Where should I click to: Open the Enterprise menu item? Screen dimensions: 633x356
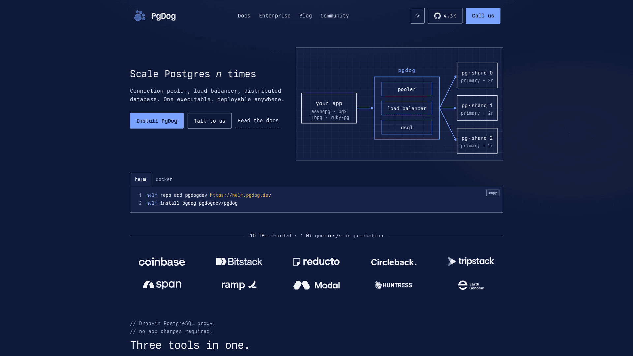[275, 16]
